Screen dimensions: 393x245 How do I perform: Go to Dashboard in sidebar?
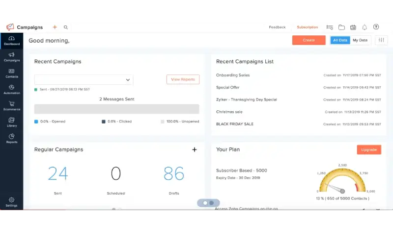pos(11,41)
